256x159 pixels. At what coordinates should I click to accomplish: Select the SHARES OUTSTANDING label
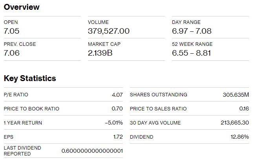158,95
